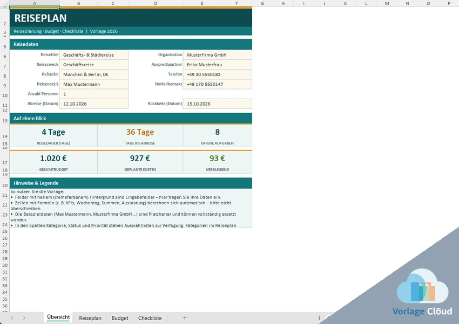This screenshot has height=324, width=459.
Task: Click the Telefon cell '+49 30 5550182'
Action: pos(217,74)
